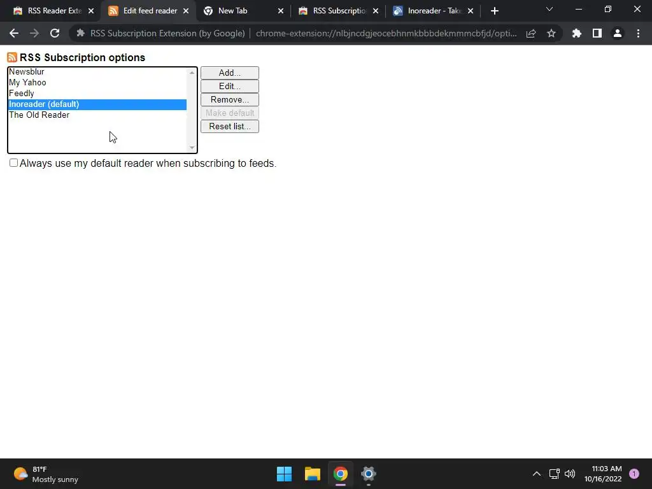Switch to the Inoreader tab
This screenshot has width=652, height=489.
[432, 11]
